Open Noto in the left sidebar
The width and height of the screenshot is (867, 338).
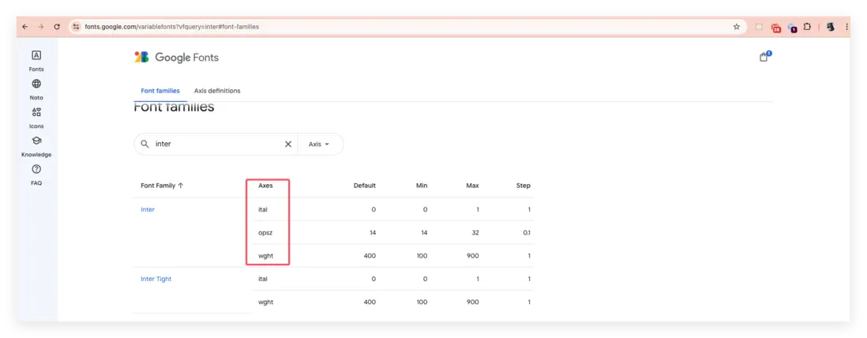(36, 89)
